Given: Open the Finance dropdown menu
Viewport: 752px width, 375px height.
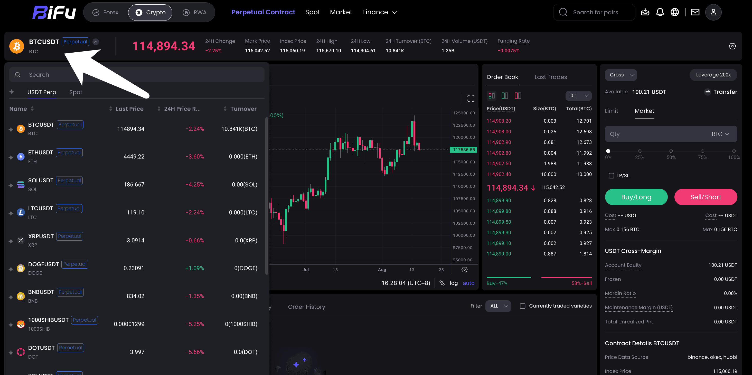Looking at the screenshot, I should pos(379,12).
